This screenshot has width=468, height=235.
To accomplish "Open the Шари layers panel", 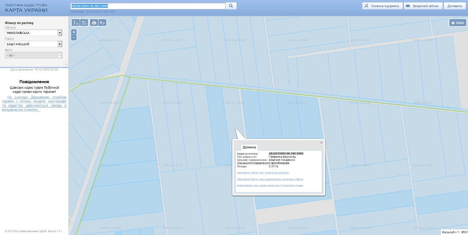I will [457, 23].
